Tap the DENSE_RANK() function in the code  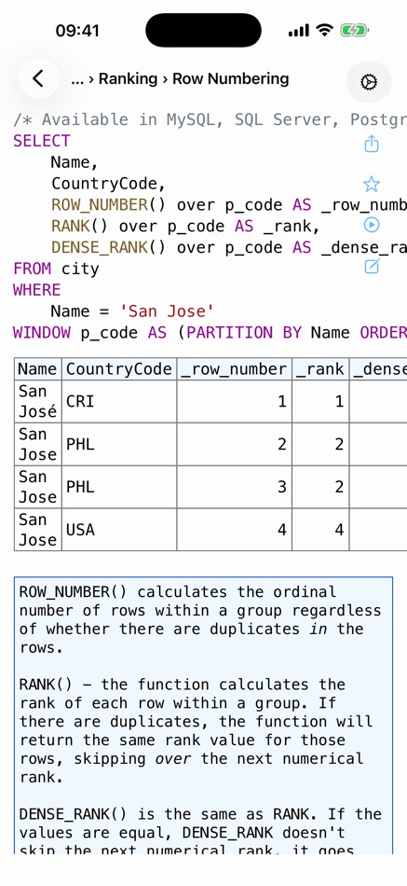pyautogui.click(x=108, y=247)
